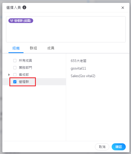Check the 所有成員 checkbox

(x=15, y=61)
